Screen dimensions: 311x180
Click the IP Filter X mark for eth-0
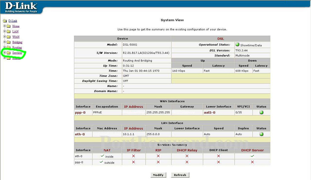coord(133,156)
